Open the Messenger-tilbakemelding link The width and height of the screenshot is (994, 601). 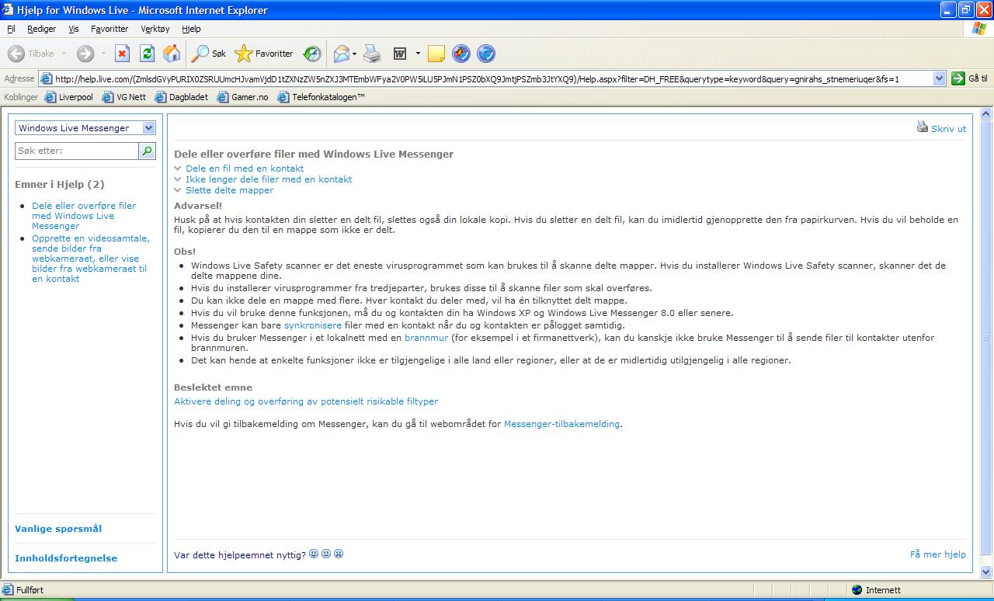pos(561,424)
